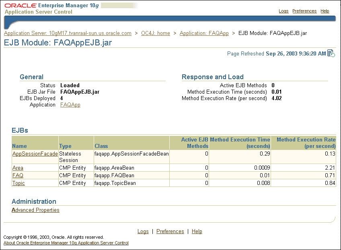Open FAQApp application link in General
Screen dimensions: 341x250
[70, 105]
